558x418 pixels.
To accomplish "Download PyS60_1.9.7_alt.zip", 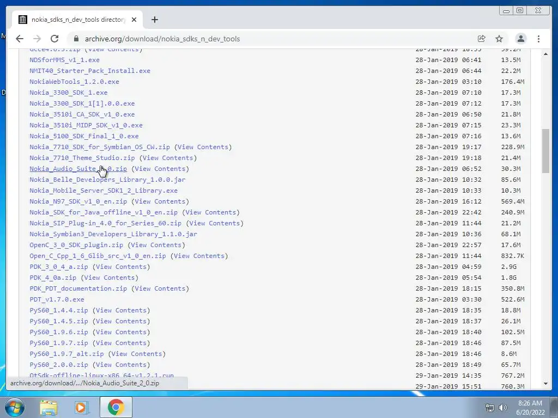I will [66, 354].
